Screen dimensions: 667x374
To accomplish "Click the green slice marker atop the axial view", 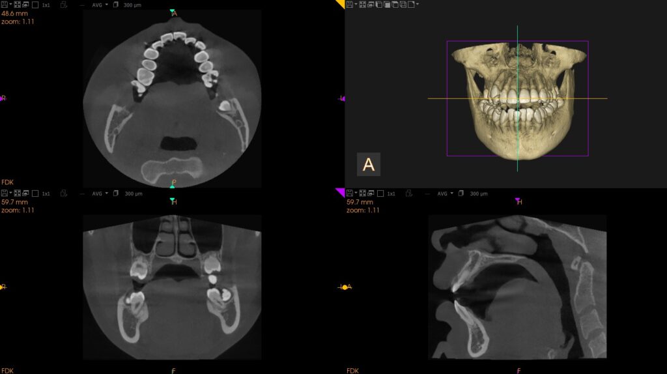I will click(x=173, y=11).
